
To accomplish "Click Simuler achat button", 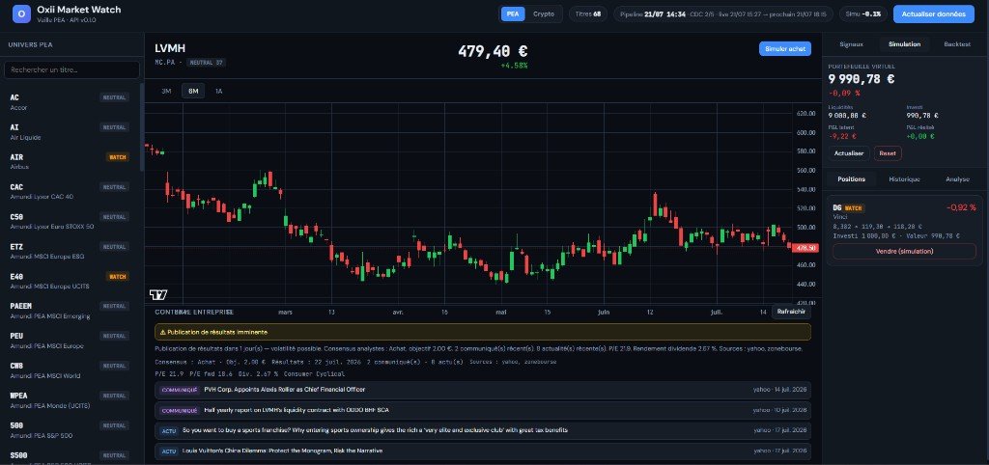I will 784,48.
